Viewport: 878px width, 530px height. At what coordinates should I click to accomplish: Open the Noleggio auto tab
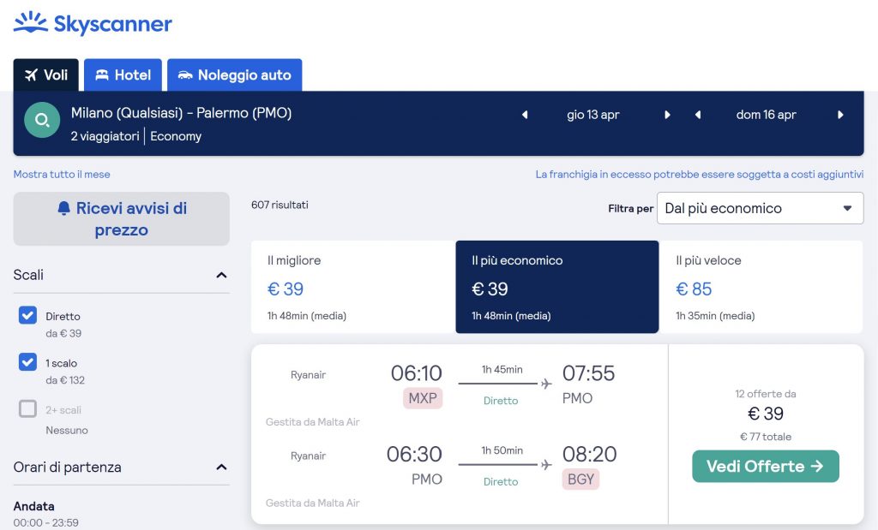(234, 75)
